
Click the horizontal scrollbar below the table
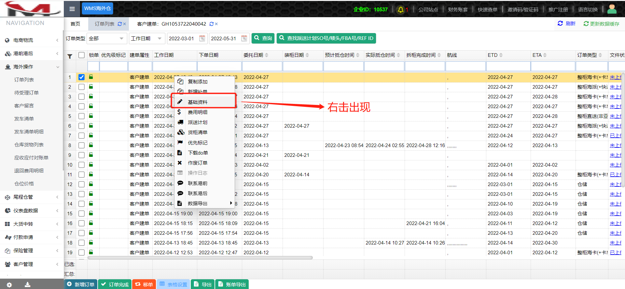click(x=200, y=258)
